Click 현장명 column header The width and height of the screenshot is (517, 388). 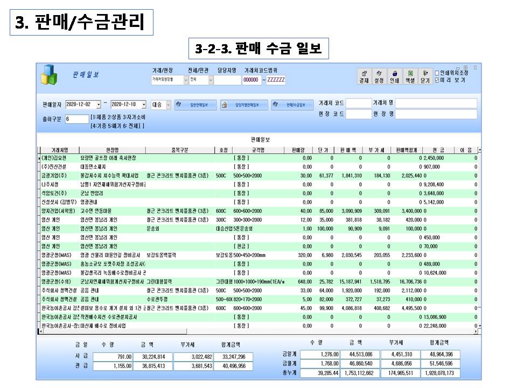113,150
